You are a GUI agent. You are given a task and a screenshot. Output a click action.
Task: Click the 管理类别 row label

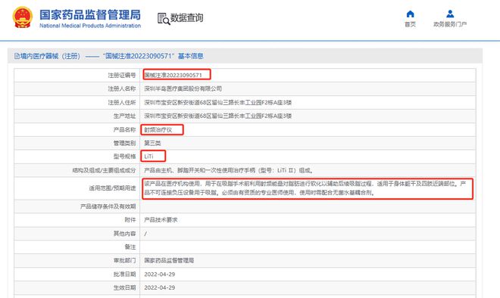(x=124, y=143)
